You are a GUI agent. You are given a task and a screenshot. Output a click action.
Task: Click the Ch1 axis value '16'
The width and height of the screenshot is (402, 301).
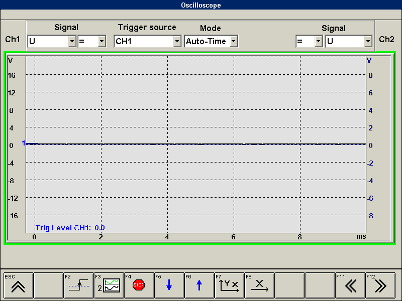[12, 75]
